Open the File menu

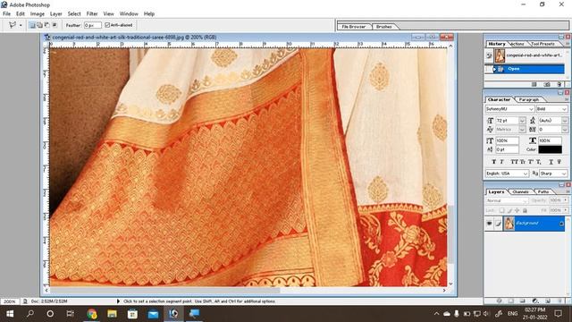(6, 13)
